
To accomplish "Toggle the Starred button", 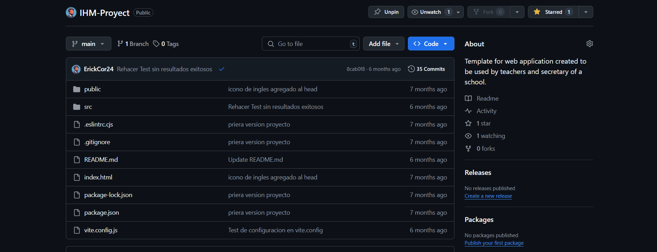I will point(553,12).
